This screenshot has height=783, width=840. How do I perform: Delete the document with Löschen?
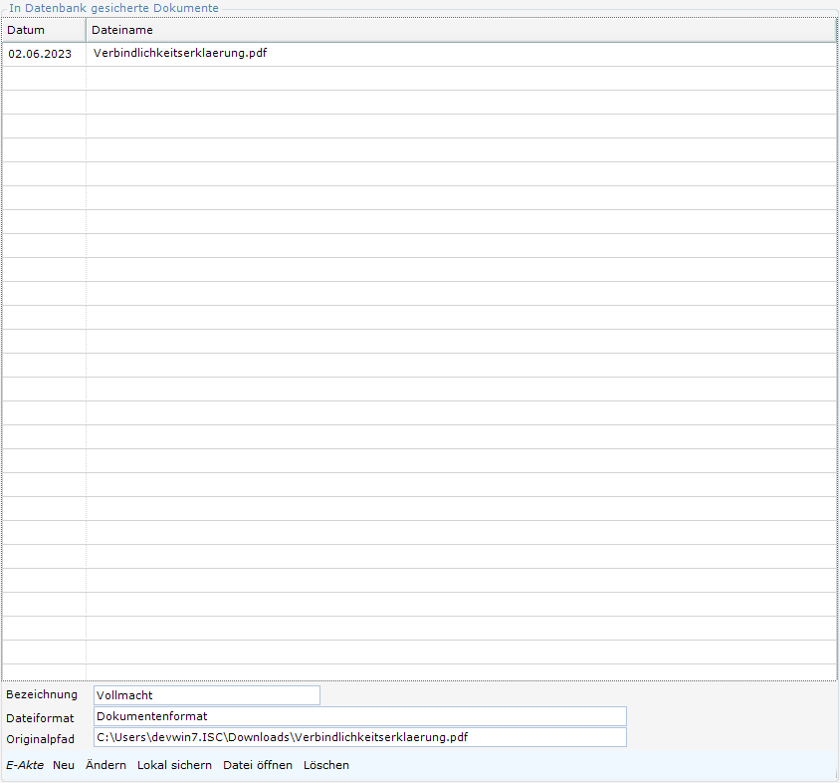point(326,765)
